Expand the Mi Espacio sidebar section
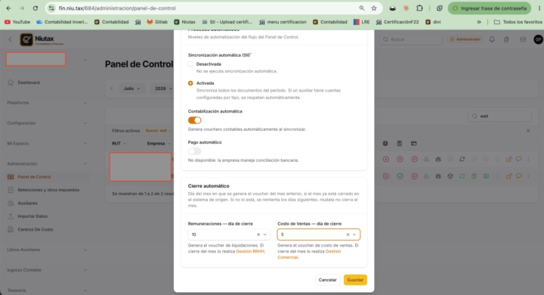Viewport: 544px width, 295px height. pos(47,144)
